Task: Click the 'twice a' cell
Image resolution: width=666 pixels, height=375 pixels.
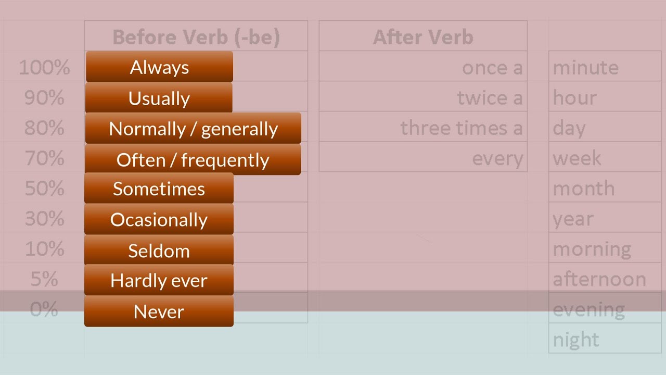Action: (x=423, y=96)
